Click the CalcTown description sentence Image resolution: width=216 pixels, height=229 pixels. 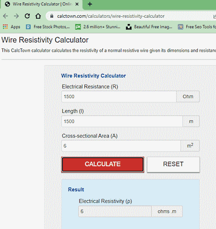pos(108,50)
